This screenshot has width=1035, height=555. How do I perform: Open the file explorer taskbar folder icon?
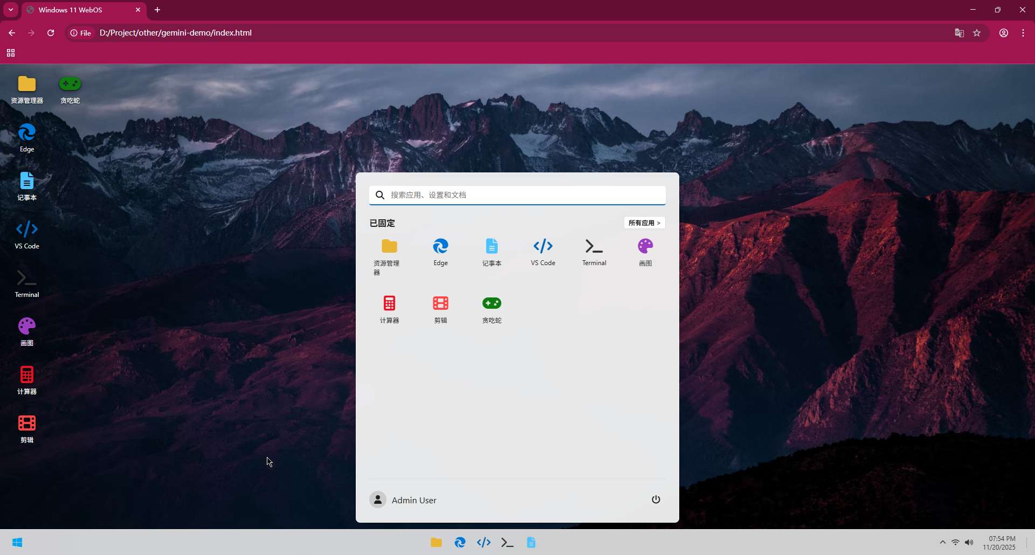pos(436,543)
